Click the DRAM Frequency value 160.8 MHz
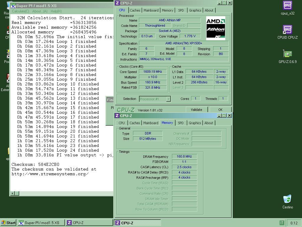This screenshot has width=302, height=227. coord(184,156)
